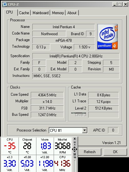
Task: Click the +12.00 voltage reading '11.98'
Action: tap(46, 163)
